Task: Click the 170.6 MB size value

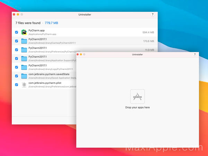Action: point(149,41)
